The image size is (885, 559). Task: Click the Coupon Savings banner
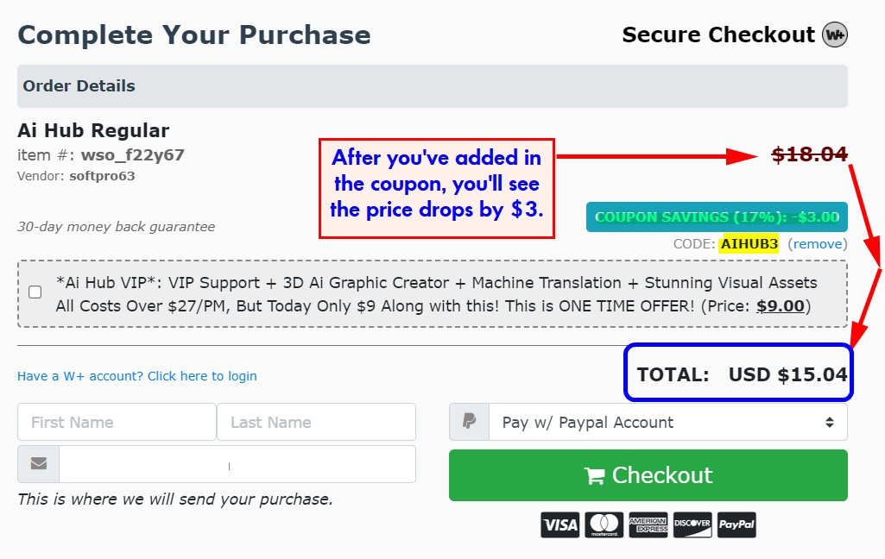point(717,217)
